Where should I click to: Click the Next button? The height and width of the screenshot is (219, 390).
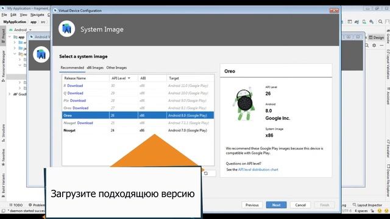click(x=276, y=205)
